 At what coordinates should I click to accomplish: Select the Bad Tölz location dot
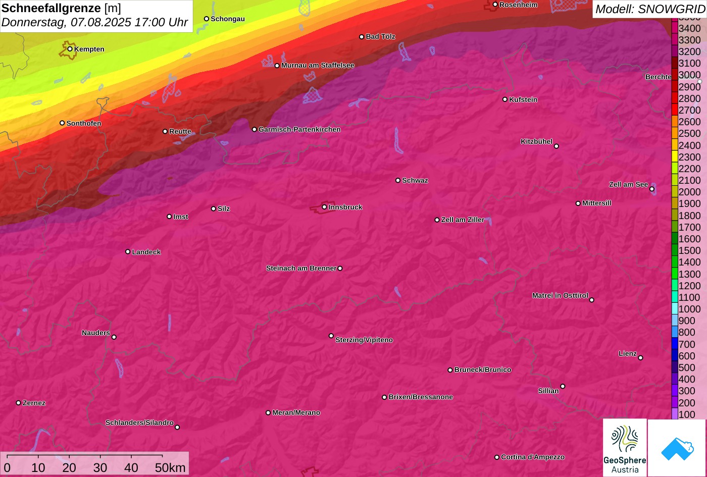click(x=362, y=37)
